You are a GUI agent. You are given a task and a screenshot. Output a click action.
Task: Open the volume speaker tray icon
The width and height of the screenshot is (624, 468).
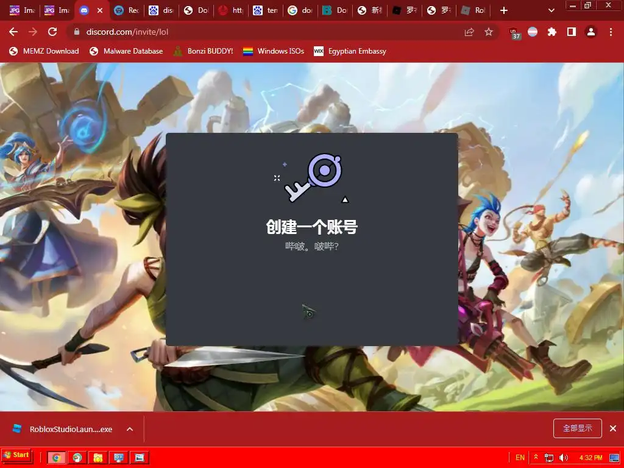tap(564, 458)
